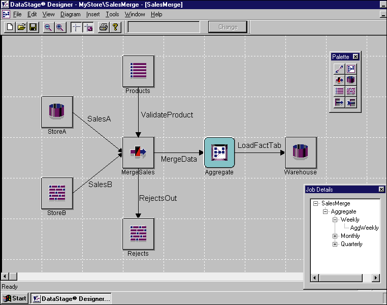Click the Zoom In magnifier icon

click(60, 27)
